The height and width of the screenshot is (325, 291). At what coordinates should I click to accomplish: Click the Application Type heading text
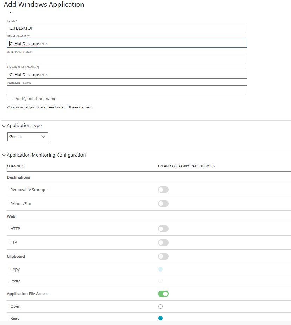24,126
